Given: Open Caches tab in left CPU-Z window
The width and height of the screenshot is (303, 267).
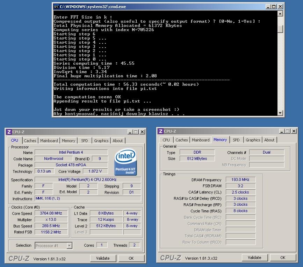Looking at the screenshot, I should point(30,141).
